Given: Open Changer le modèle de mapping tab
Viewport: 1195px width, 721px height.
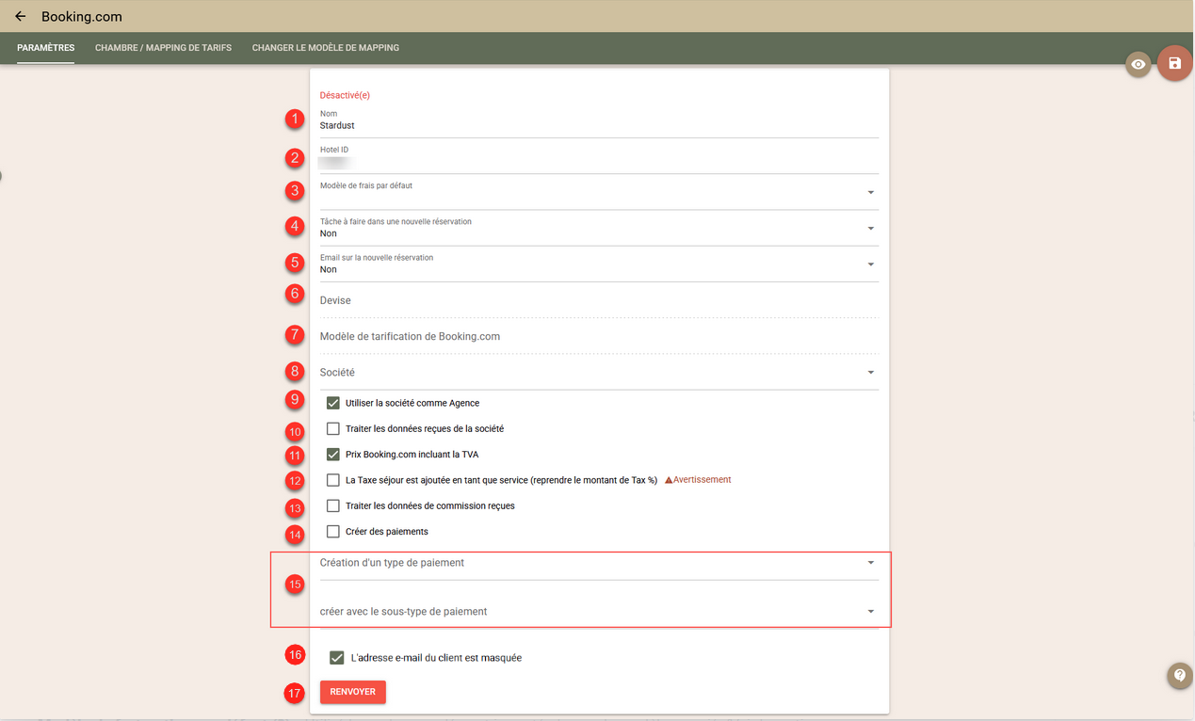Looking at the screenshot, I should tap(325, 48).
